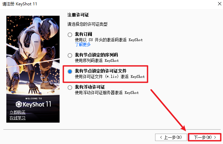Click the 使用序列码激活 KeyShot description
This screenshot has height=144, width=223.
97,60
